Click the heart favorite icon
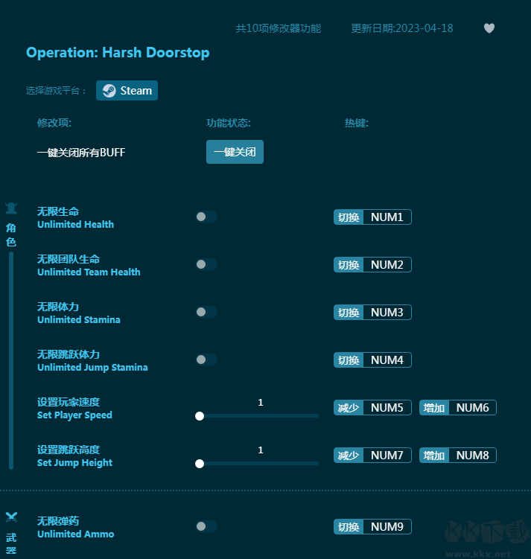Screen dimensions: 531x559 [489, 28]
